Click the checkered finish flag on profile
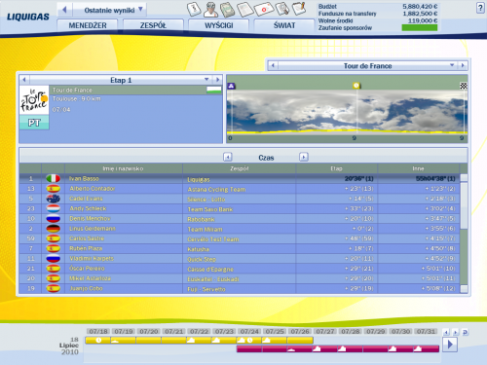The width and height of the screenshot is (487, 365). (x=464, y=86)
